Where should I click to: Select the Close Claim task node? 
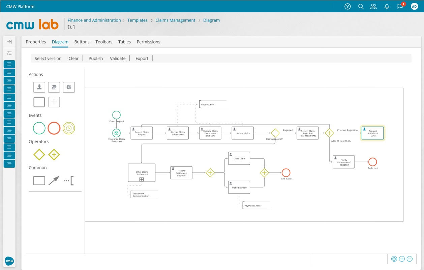point(239,158)
